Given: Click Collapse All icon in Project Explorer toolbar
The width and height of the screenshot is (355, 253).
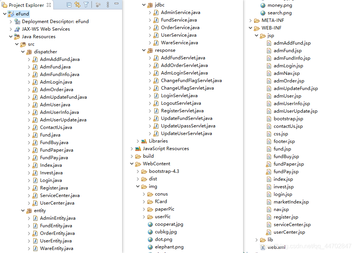Looking at the screenshot, I should click(69, 5).
